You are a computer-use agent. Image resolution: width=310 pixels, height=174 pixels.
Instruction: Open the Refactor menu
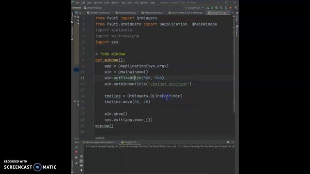(115, 3)
